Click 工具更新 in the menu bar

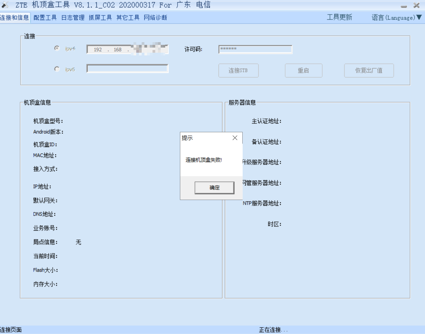[339, 17]
